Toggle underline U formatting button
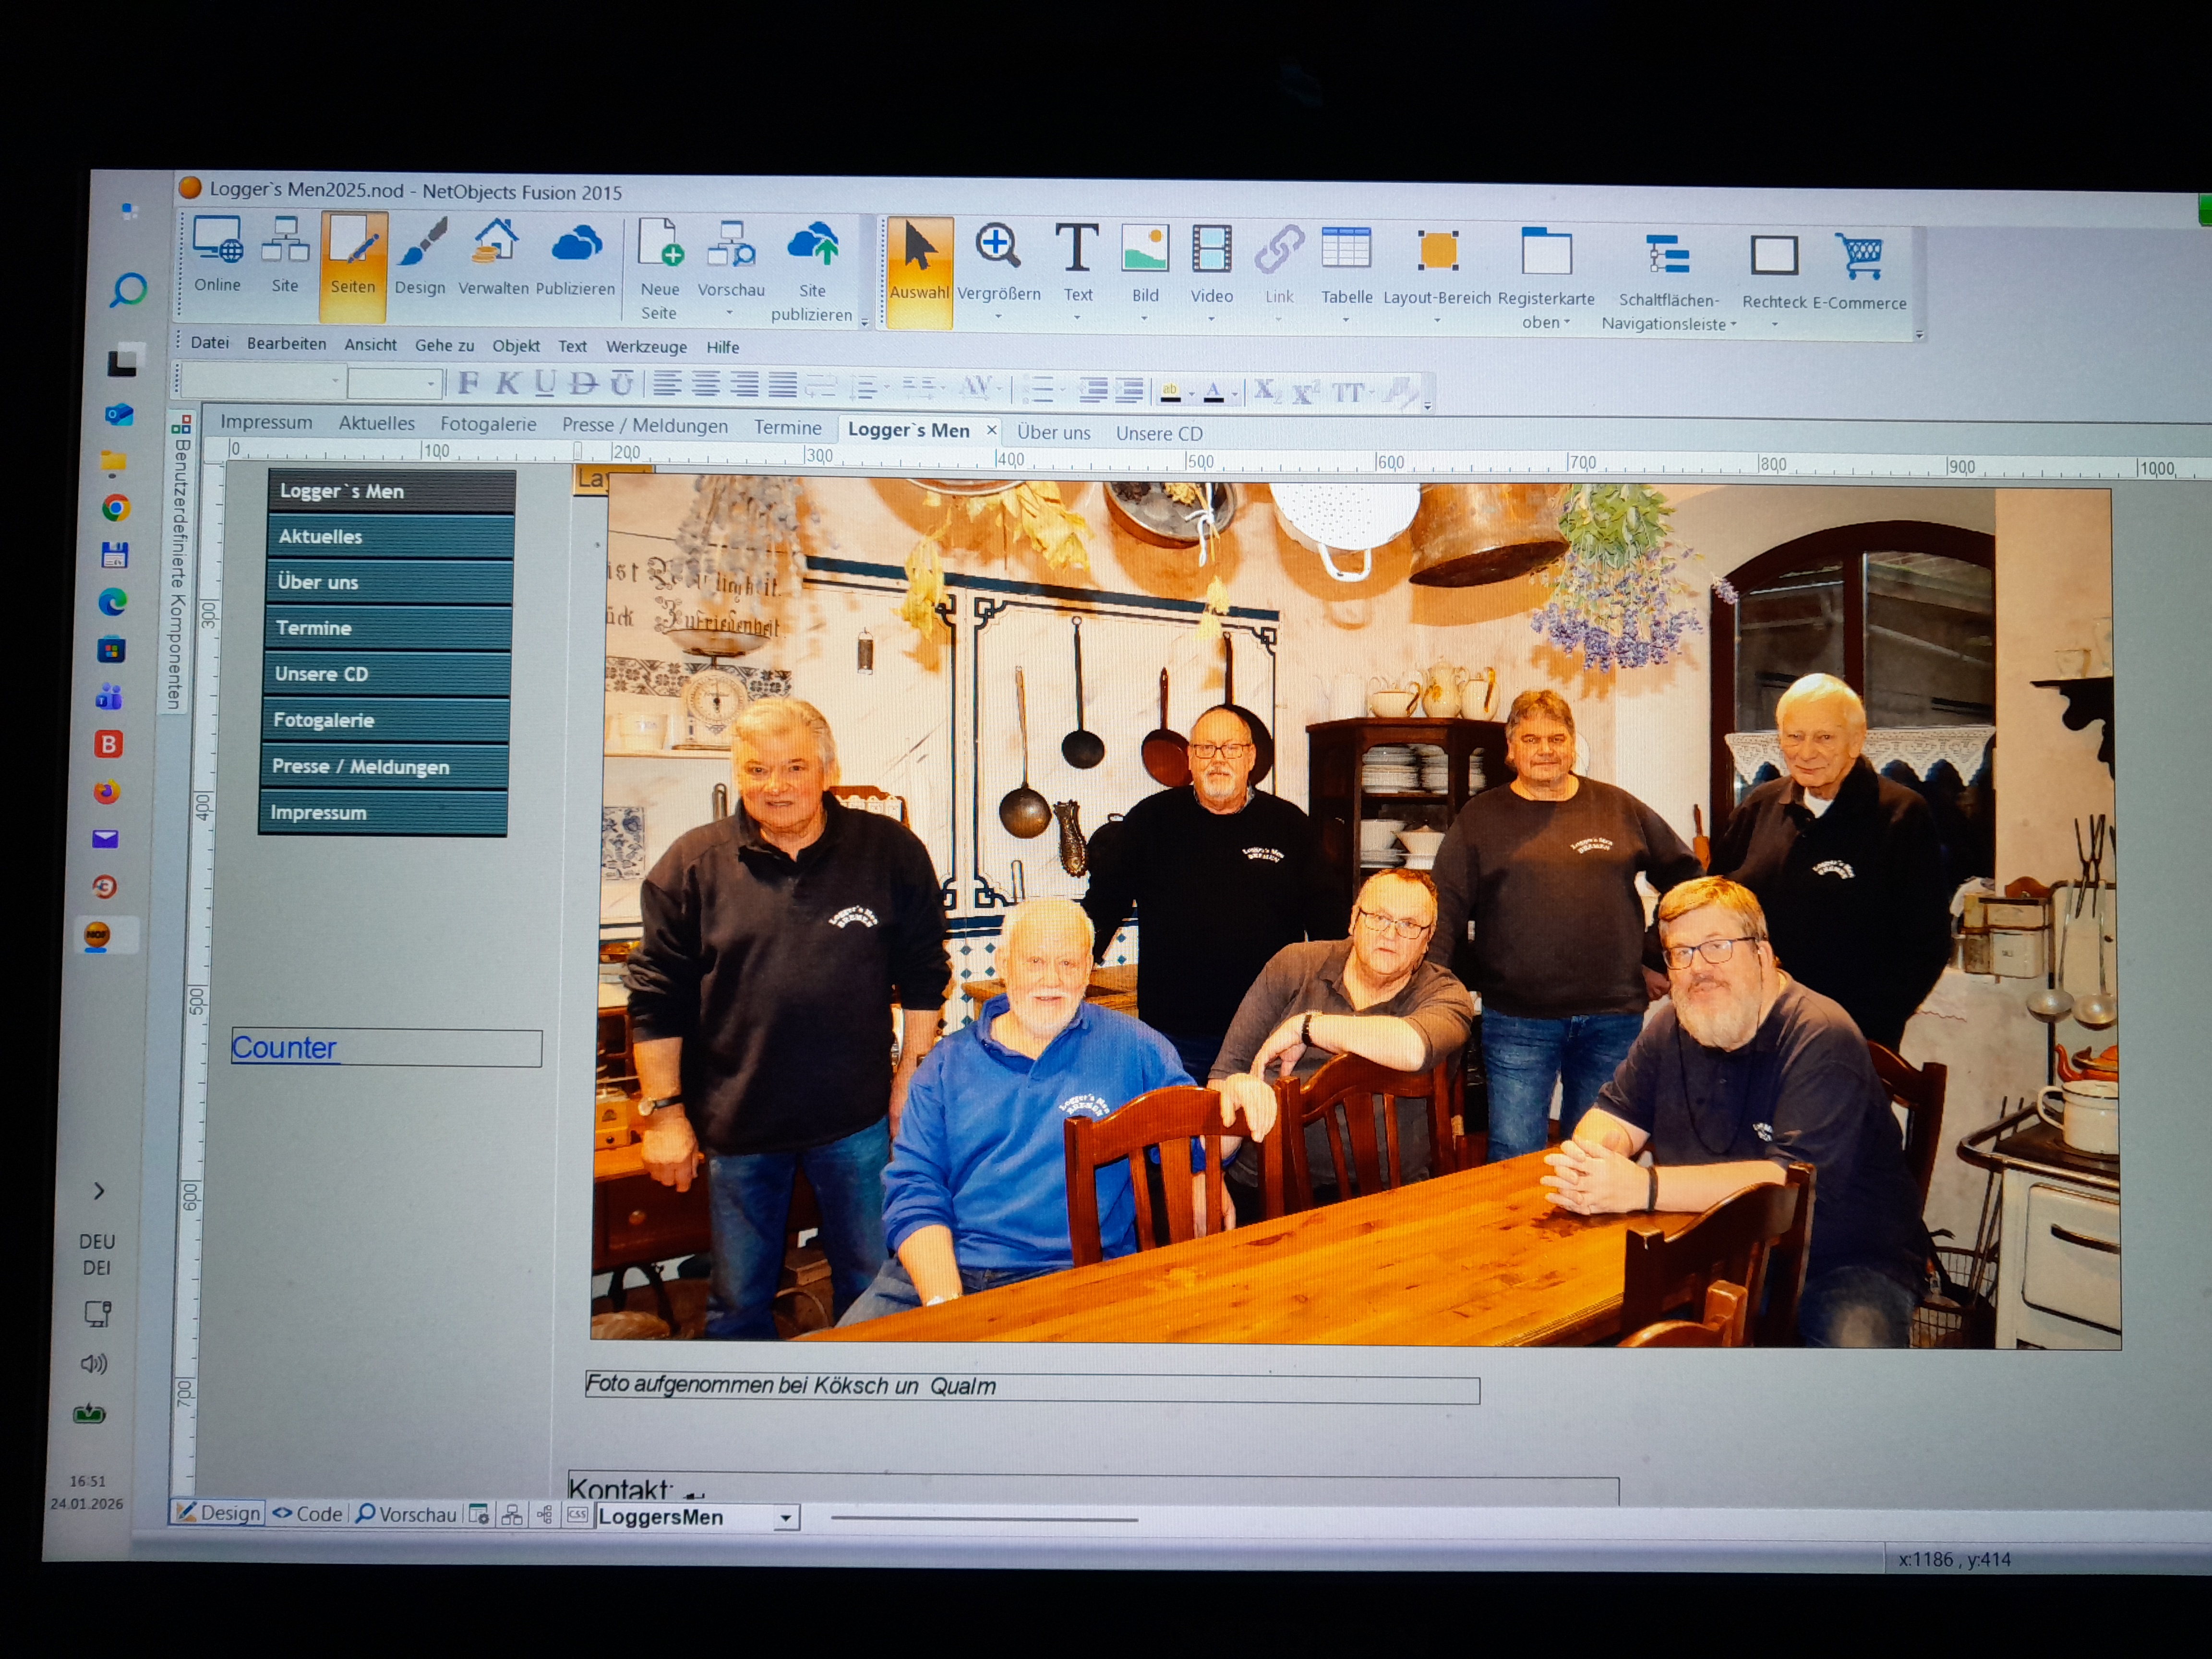Screen dimensions: 2212x1659 click(x=545, y=383)
